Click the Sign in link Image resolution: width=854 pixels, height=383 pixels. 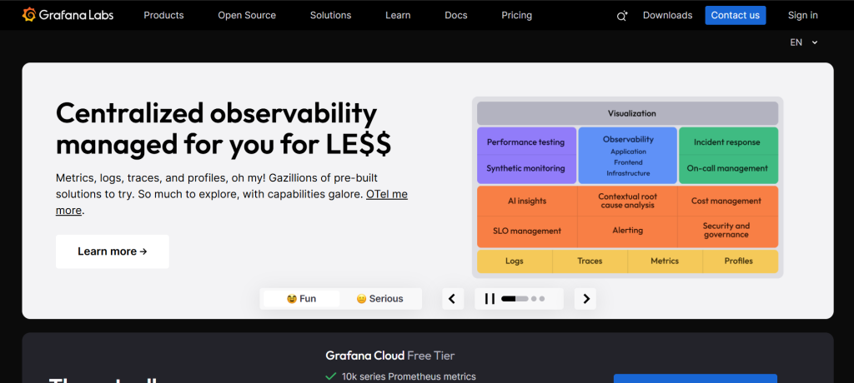click(x=802, y=15)
